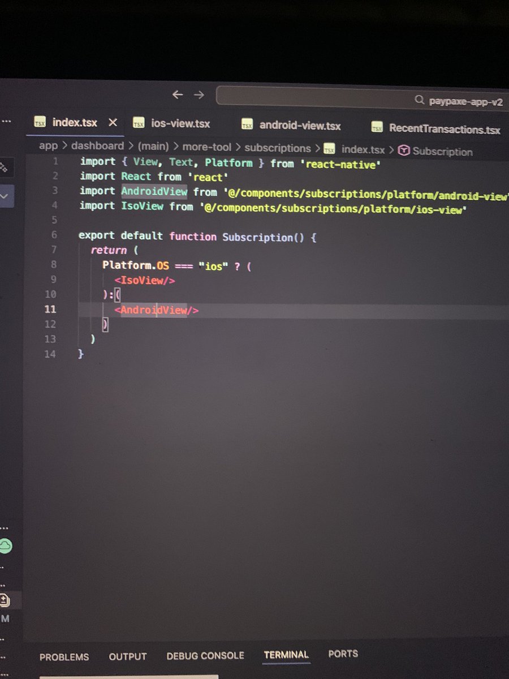509x679 pixels.
Task: Select the 'app' breadcrumb segment
Action: [x=48, y=146]
